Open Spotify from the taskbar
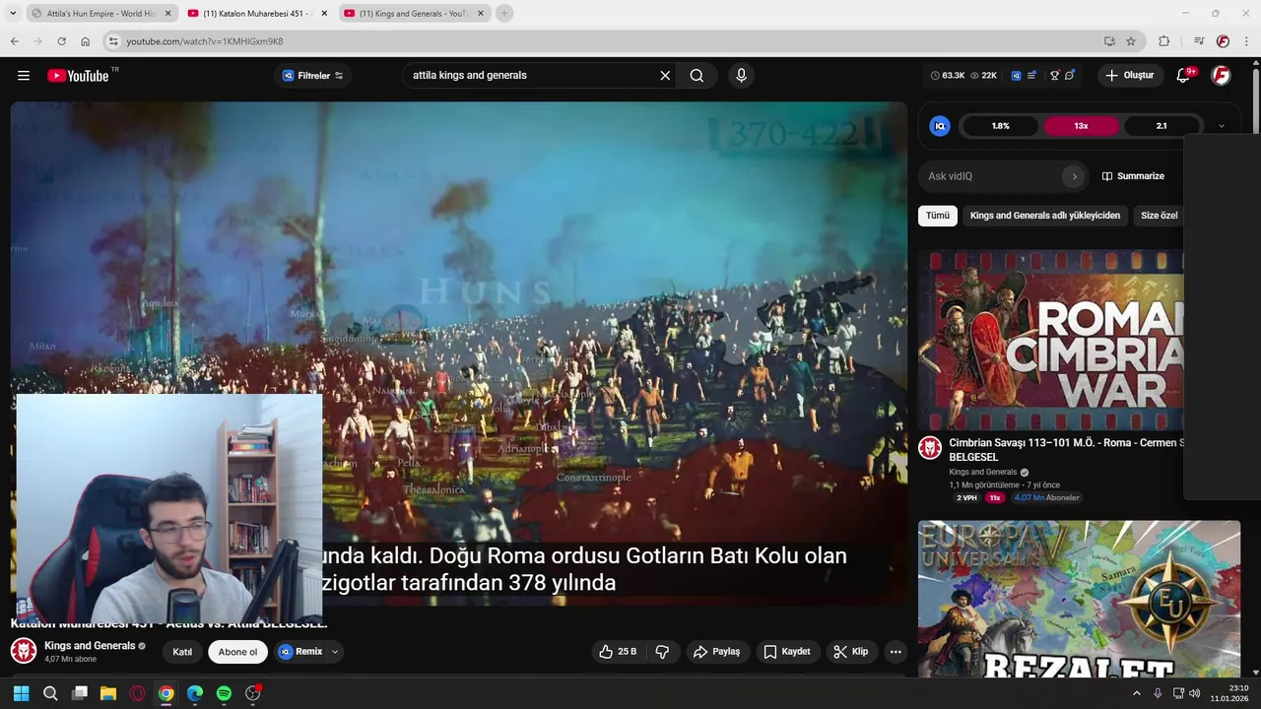Screen dimensions: 1261x709 pyautogui.click(x=224, y=693)
